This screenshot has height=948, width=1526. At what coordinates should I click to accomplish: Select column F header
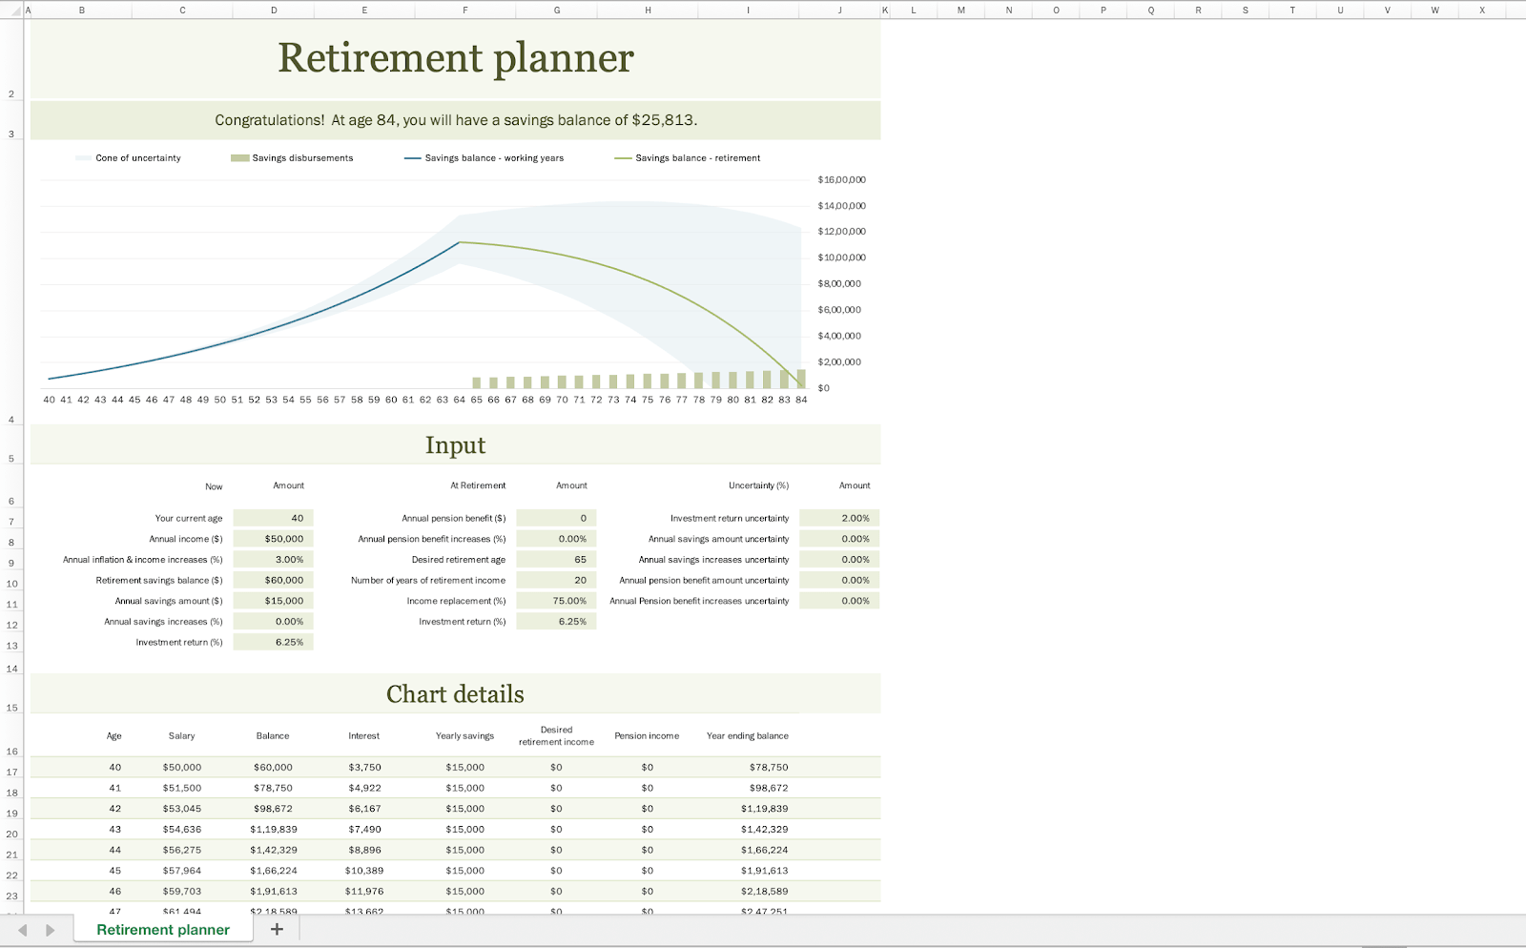pyautogui.click(x=465, y=10)
